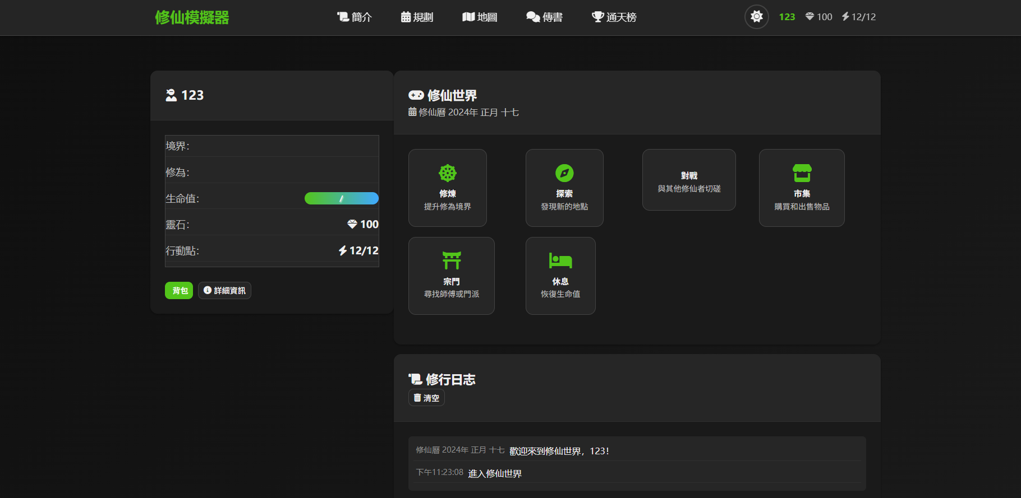This screenshot has height=498, width=1021.
Task: Open the 規劃 navigation item
Action: pyautogui.click(x=417, y=17)
